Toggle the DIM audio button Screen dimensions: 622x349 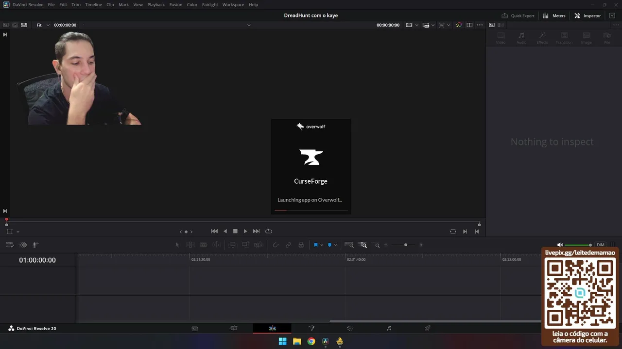tap(601, 245)
